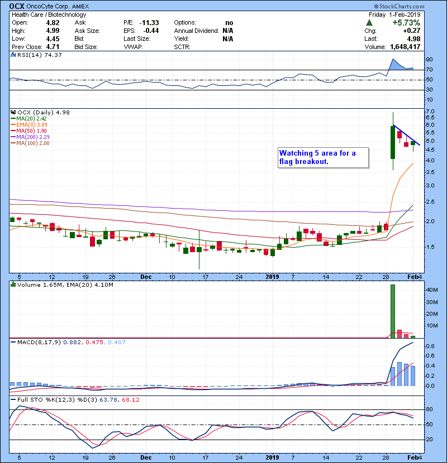Click the Options value no

pyautogui.click(x=229, y=23)
